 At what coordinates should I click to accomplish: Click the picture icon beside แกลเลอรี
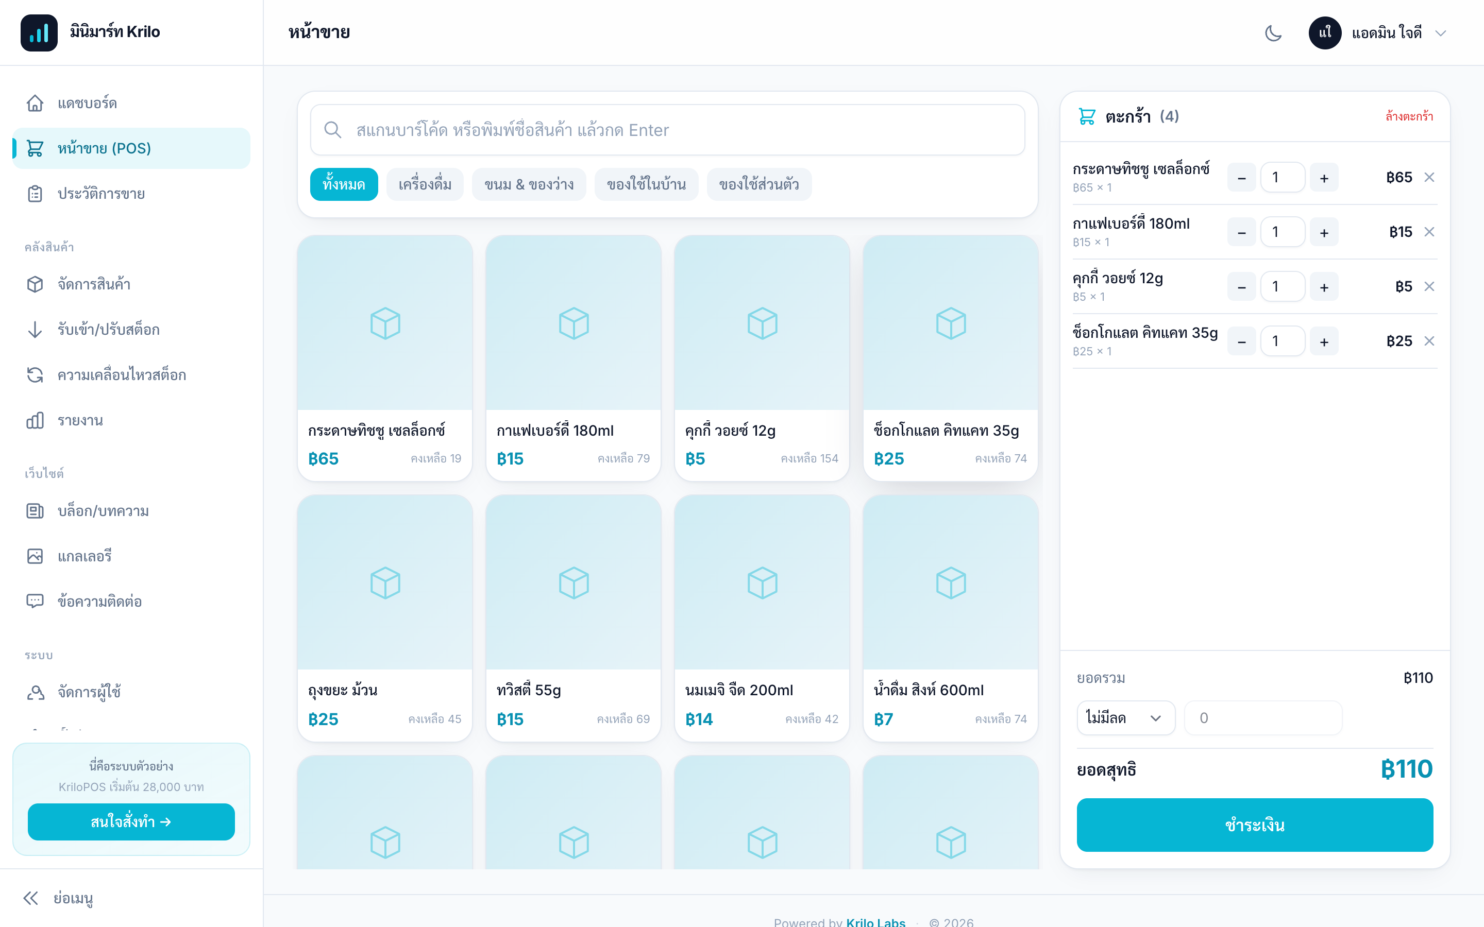coord(35,557)
